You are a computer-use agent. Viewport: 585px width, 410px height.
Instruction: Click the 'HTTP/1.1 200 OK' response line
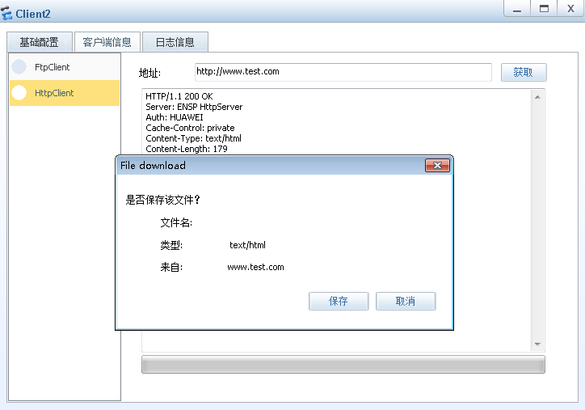pyautogui.click(x=179, y=96)
